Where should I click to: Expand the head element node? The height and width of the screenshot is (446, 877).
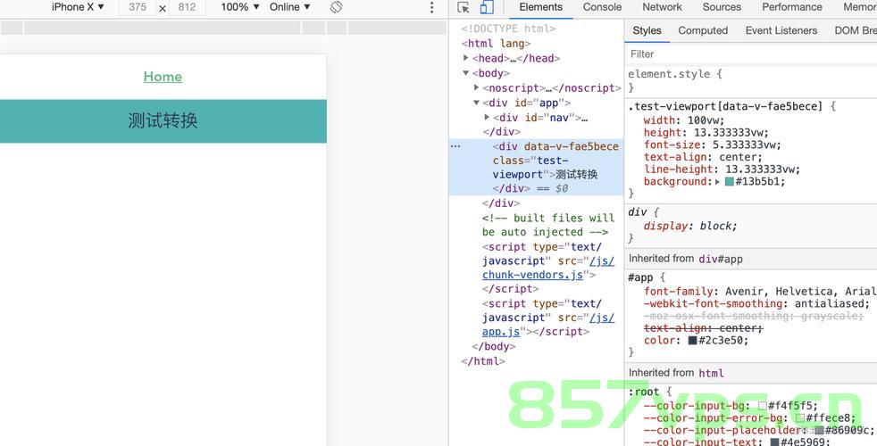point(466,58)
